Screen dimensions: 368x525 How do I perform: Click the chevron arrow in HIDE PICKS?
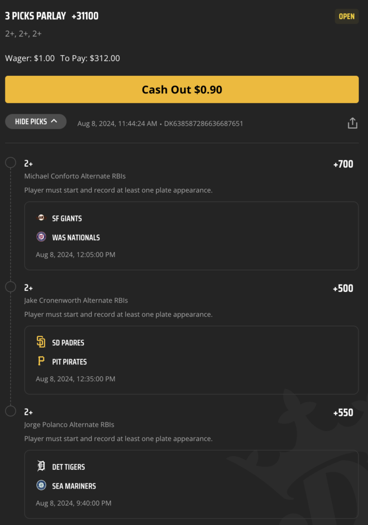(54, 121)
